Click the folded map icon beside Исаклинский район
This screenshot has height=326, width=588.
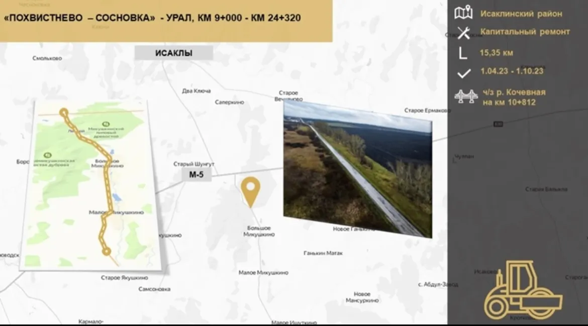tap(463, 13)
